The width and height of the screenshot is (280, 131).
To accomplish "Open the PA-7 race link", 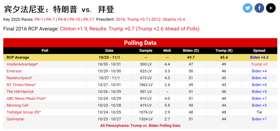I will (x=50, y=19).
